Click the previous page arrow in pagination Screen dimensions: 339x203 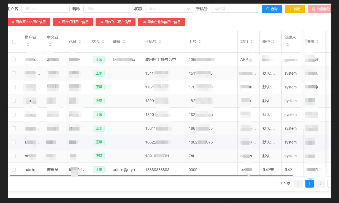298,184
